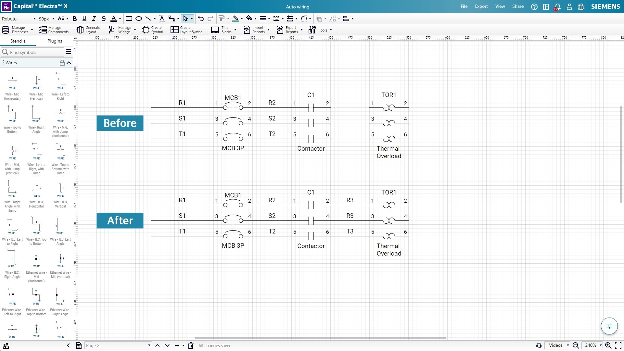
Task: Click the undo arrow icon
Action: pos(201,19)
